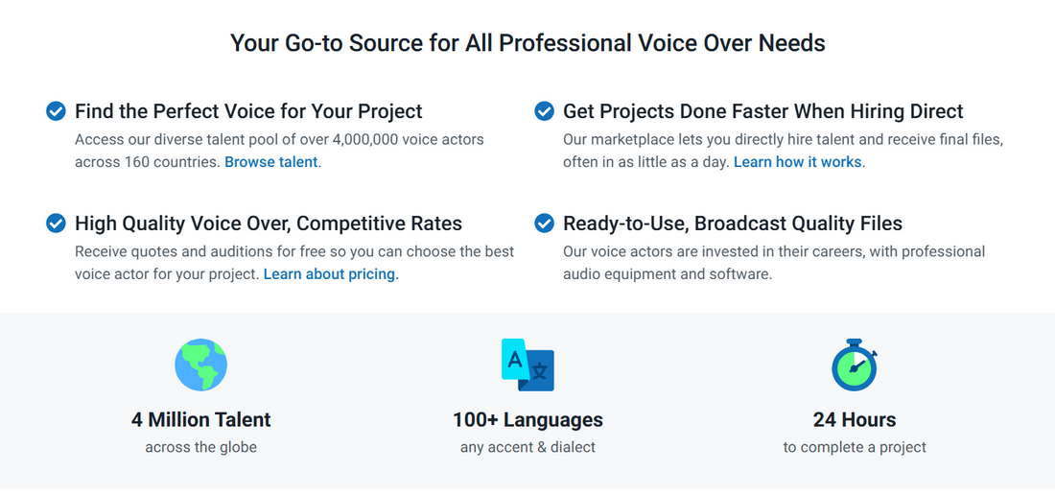Click the any accent & dialect caption
The width and height of the screenshot is (1055, 495).
coord(527,447)
